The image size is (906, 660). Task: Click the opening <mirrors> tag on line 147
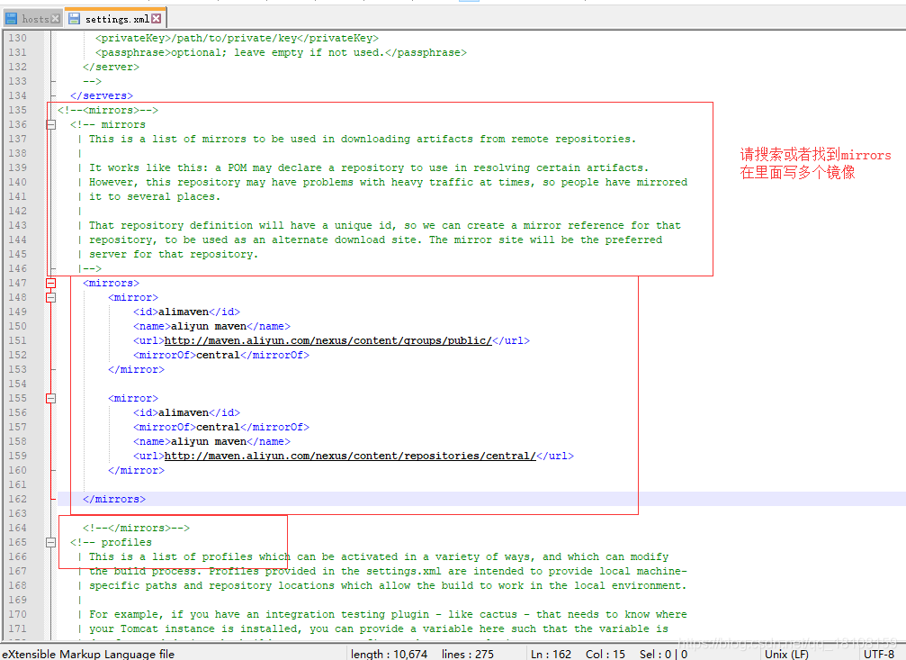pos(111,283)
